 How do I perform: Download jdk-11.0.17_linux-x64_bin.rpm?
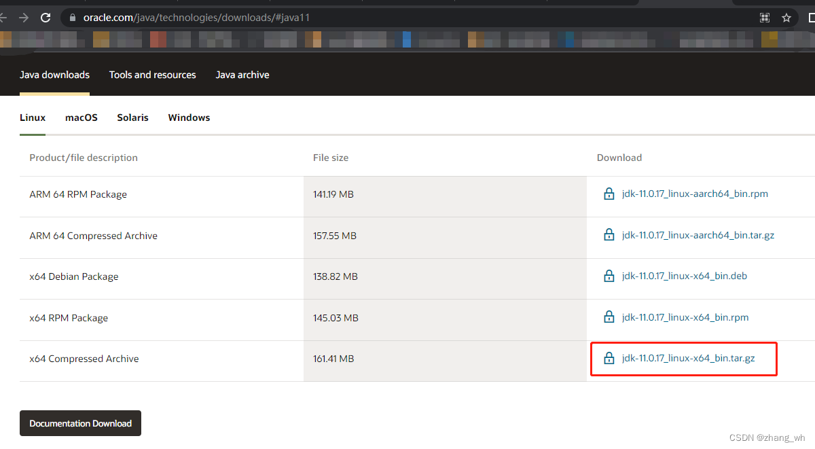tap(685, 317)
